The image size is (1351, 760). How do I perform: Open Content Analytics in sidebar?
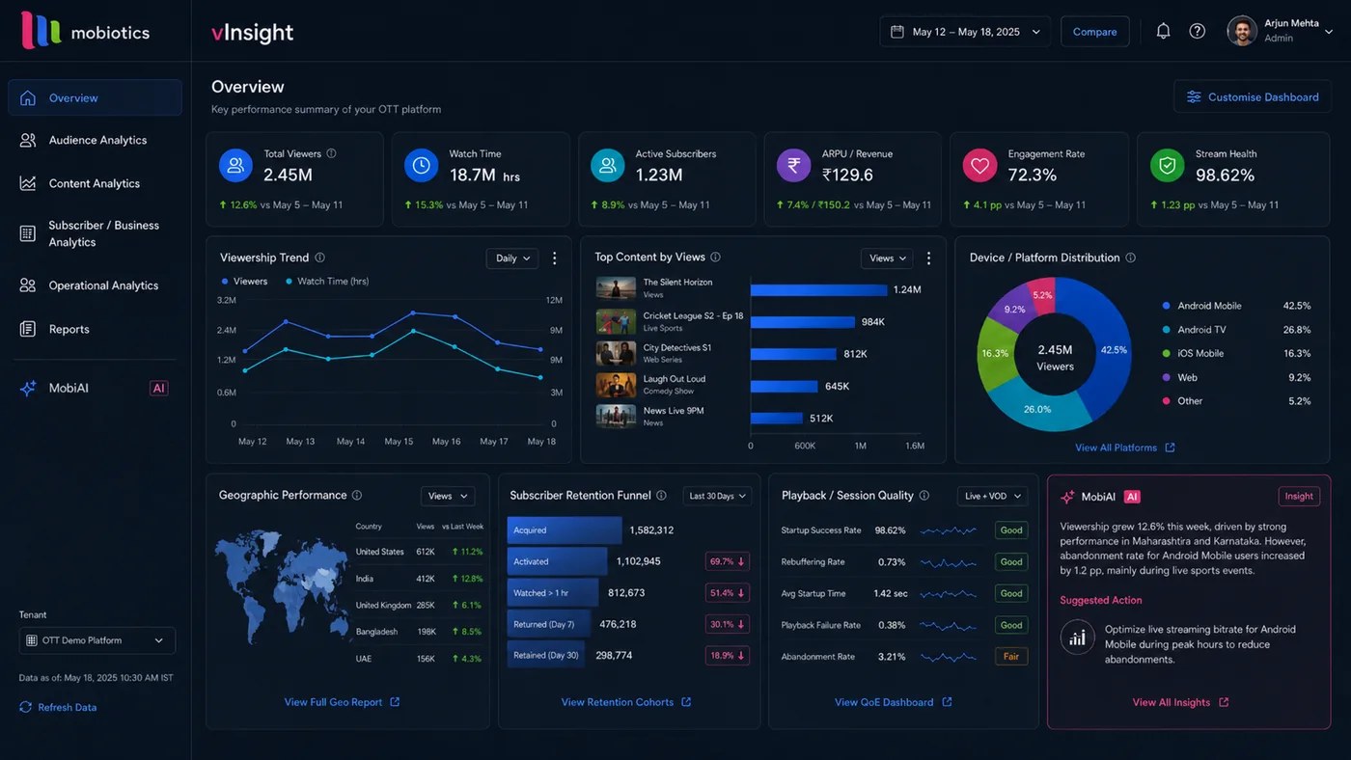[95, 183]
